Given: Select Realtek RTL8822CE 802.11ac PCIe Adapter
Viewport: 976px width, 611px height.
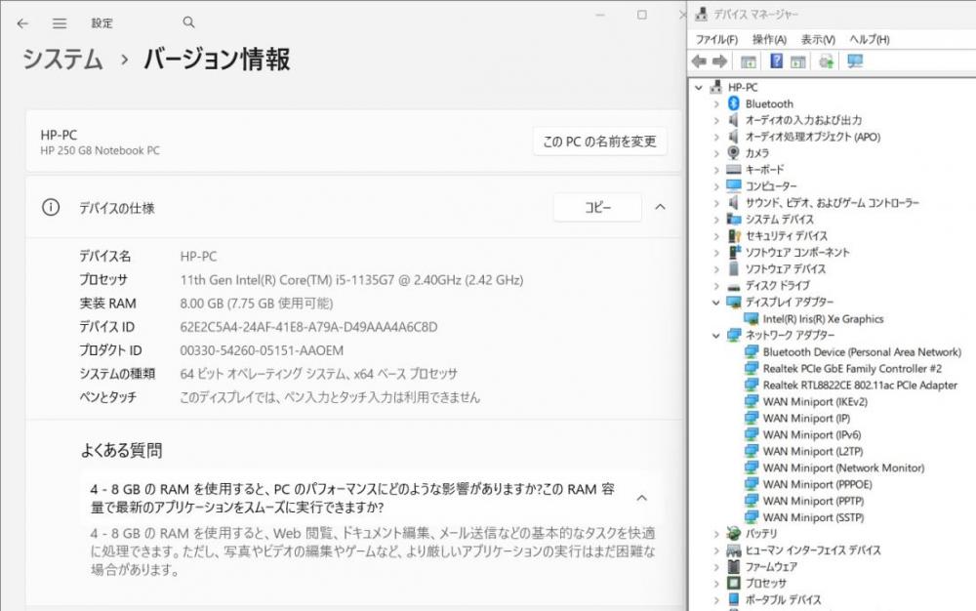Looking at the screenshot, I should 860,386.
